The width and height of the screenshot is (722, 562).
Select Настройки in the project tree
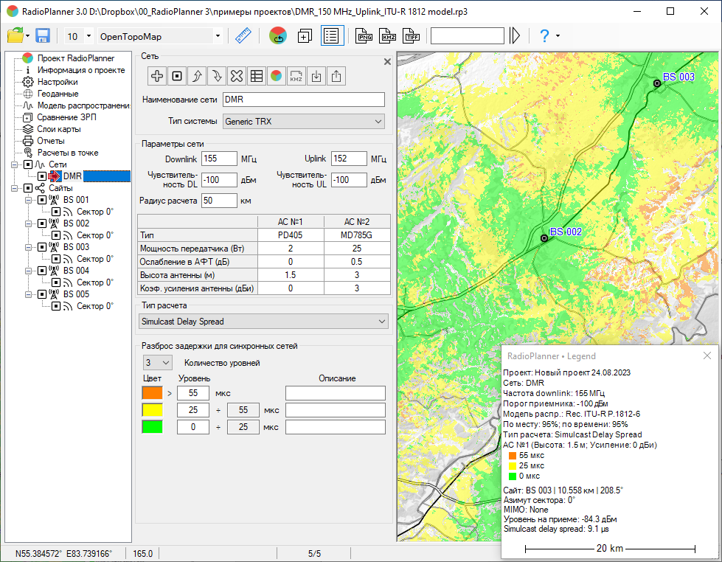[58, 82]
